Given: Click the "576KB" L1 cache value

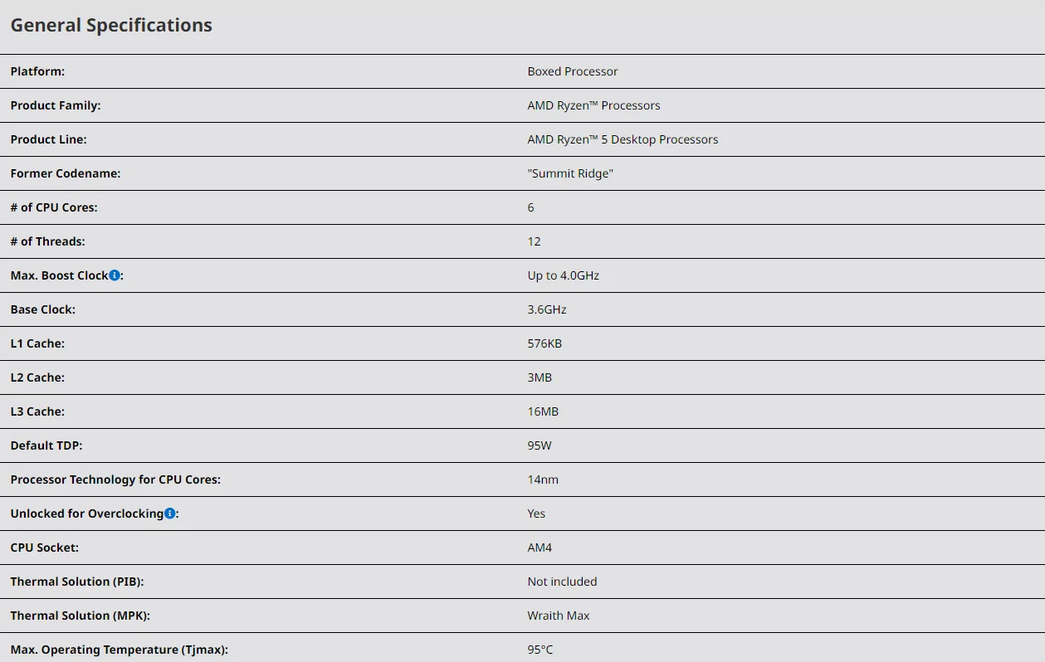Looking at the screenshot, I should pos(544,343).
